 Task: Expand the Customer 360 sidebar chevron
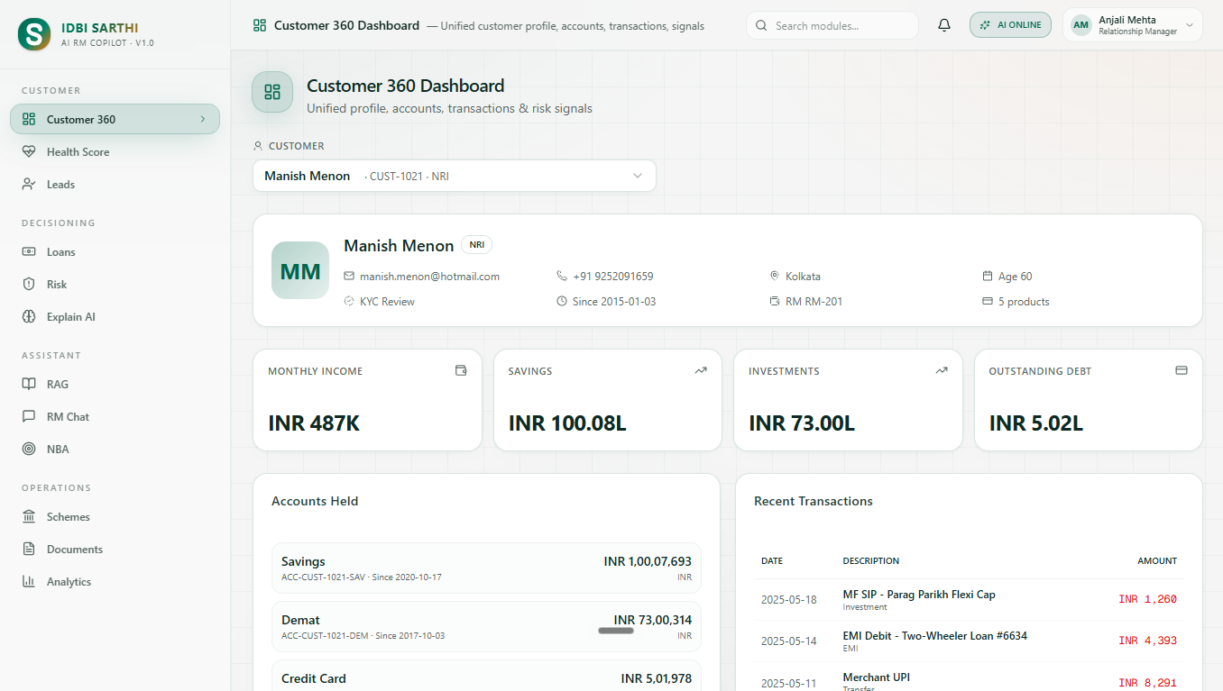pyautogui.click(x=202, y=119)
